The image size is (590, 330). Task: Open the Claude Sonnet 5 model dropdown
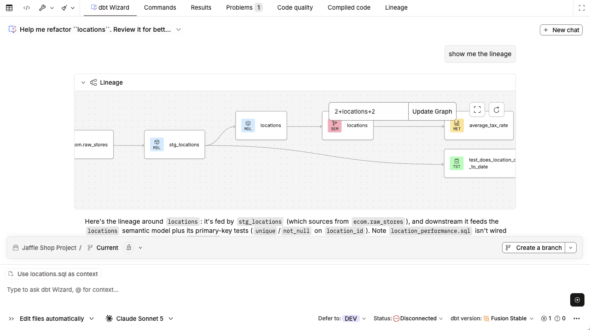(x=139, y=318)
